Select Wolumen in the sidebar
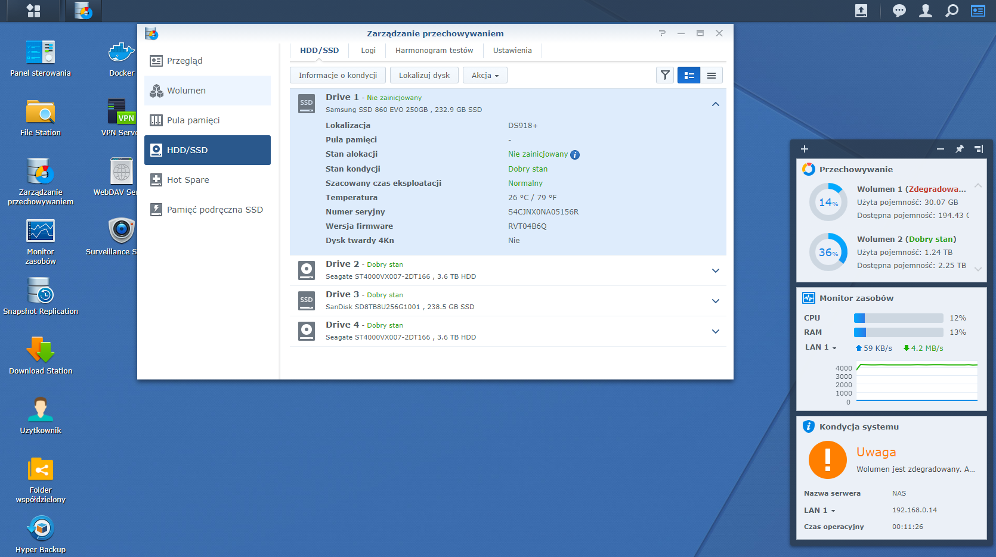 (x=208, y=91)
